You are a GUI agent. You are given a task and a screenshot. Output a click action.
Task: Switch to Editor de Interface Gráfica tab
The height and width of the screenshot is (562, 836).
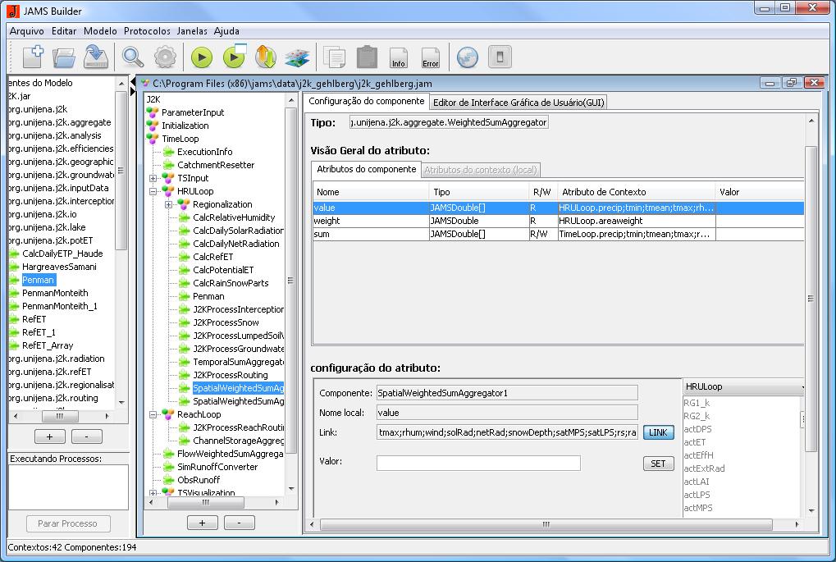point(519,102)
